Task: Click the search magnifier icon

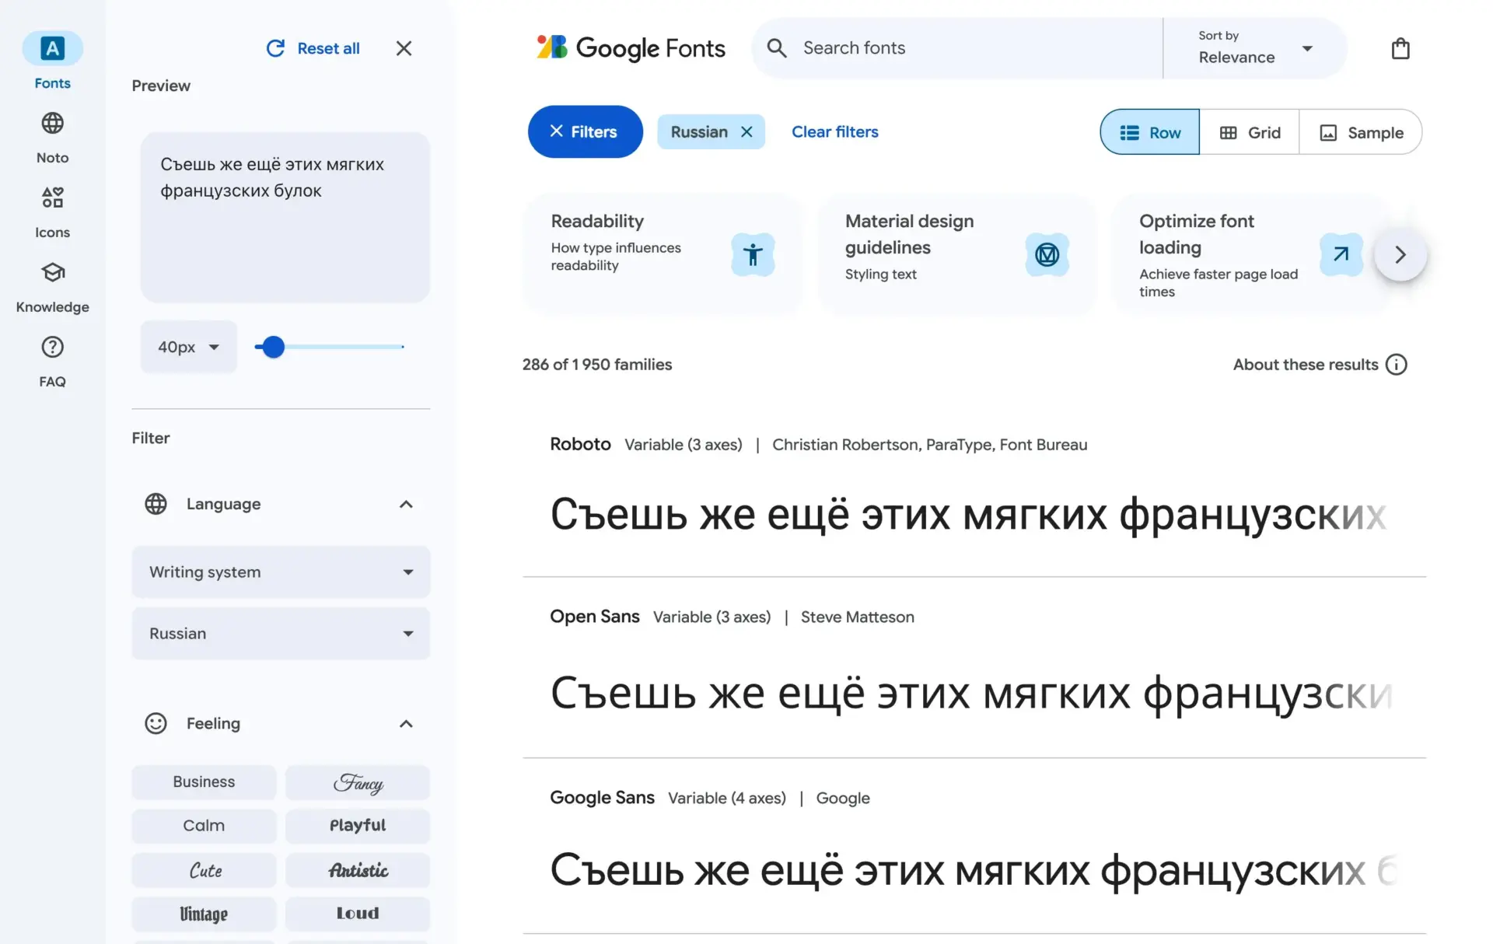Action: [x=776, y=48]
